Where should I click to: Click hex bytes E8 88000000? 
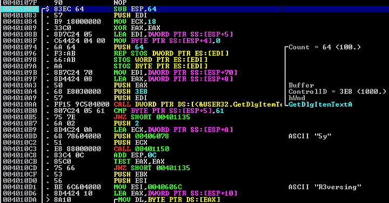[77, 149]
